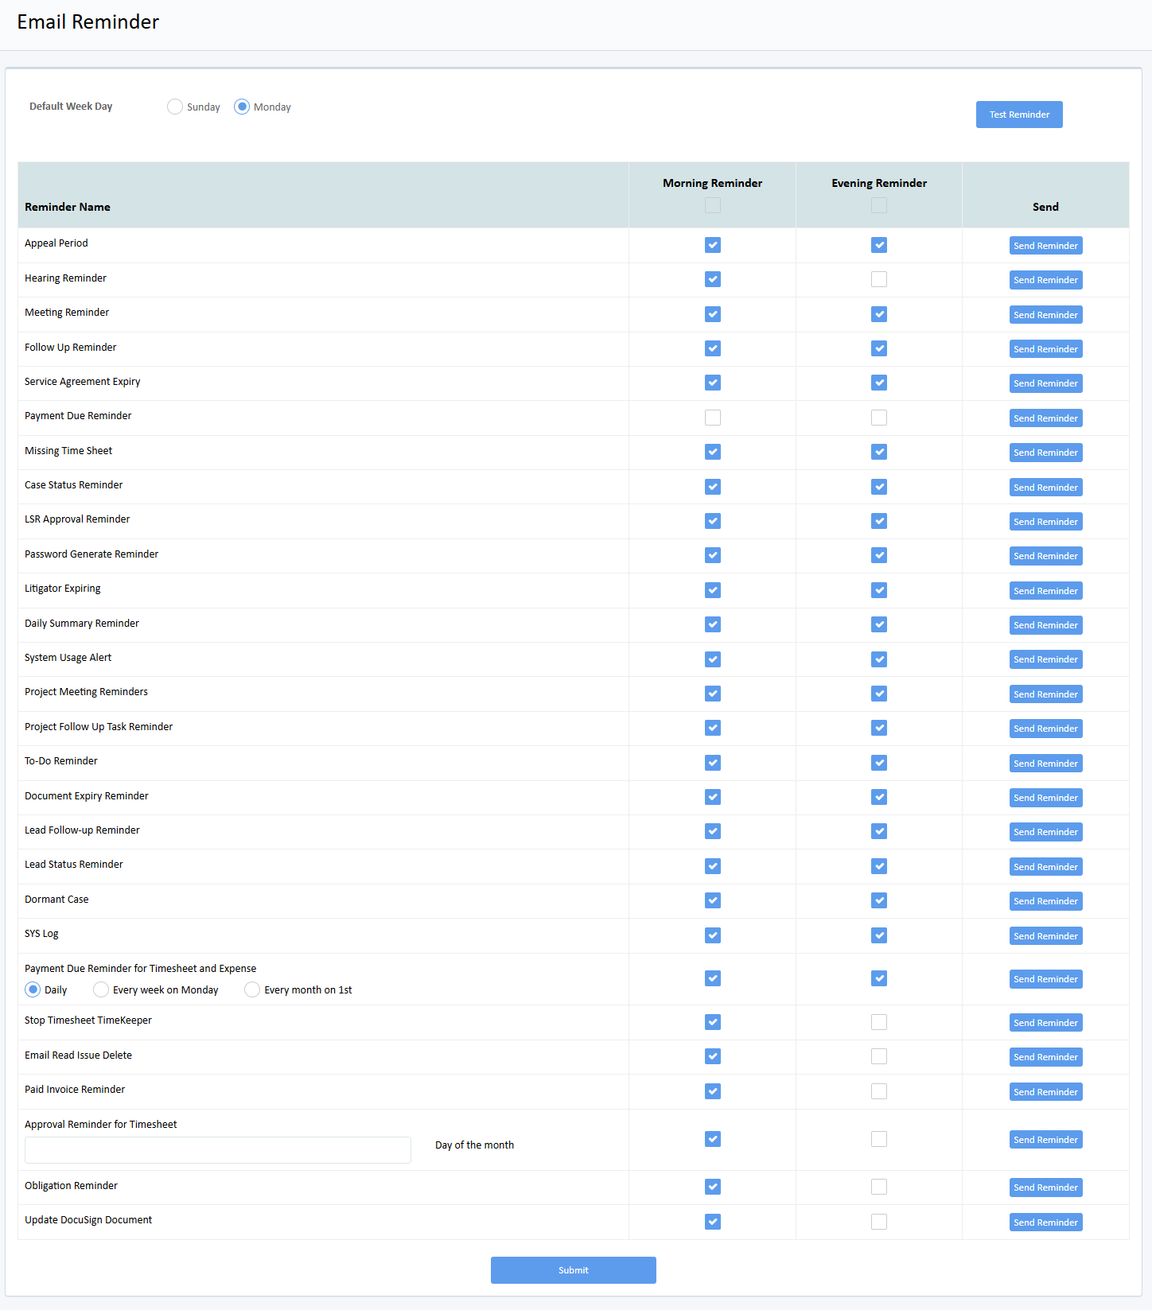
Task: Send Reminder for Hearing Reminder row
Action: coord(1045,280)
